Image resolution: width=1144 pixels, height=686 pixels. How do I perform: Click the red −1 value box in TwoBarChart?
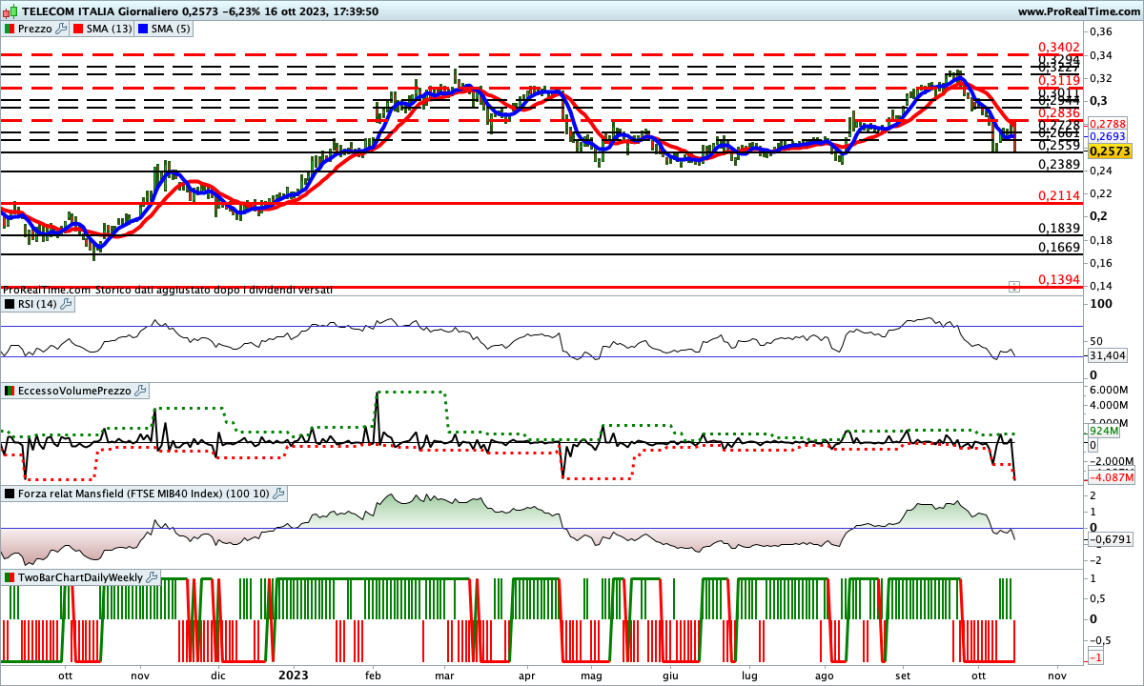pos(1096,658)
